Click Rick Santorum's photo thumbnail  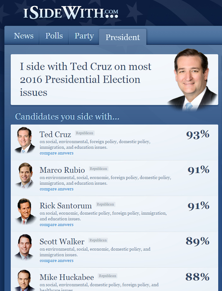coord(25,212)
